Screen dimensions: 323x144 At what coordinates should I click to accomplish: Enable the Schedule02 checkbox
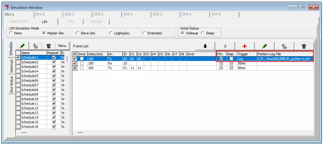point(18,62)
